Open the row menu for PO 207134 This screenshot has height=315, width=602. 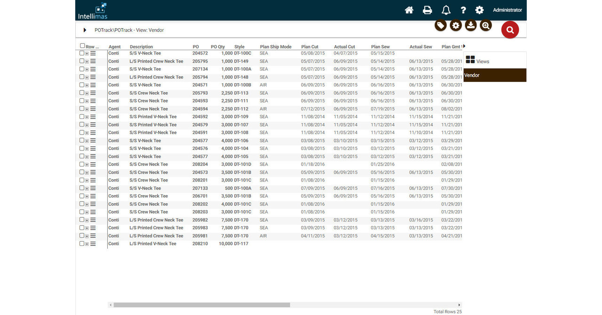pos(93,69)
